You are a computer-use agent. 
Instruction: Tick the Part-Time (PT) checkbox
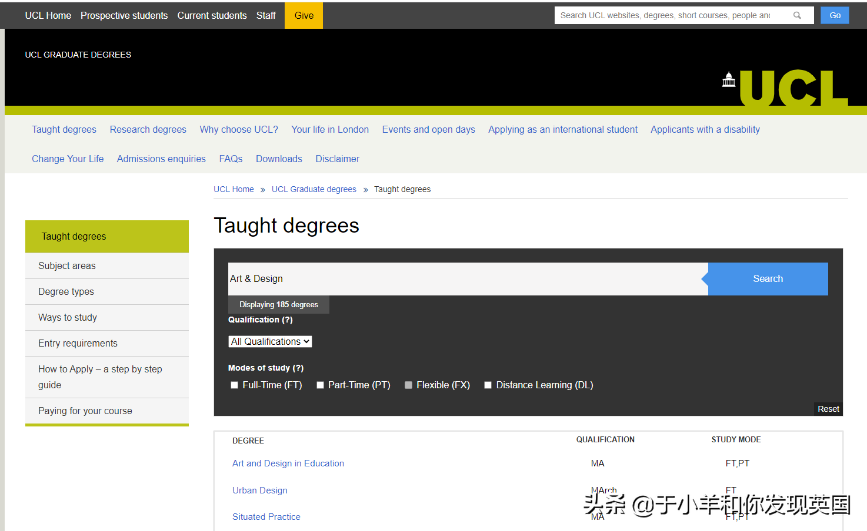pos(321,385)
